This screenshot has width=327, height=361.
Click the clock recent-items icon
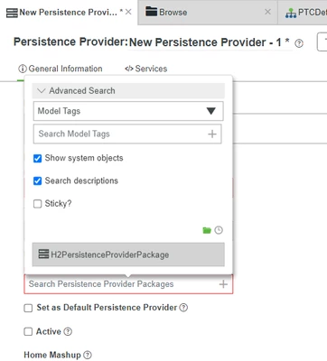[x=219, y=230]
